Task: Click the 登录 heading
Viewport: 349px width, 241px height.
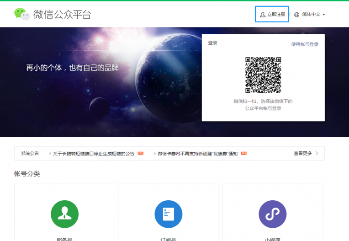Action: pyautogui.click(x=212, y=43)
